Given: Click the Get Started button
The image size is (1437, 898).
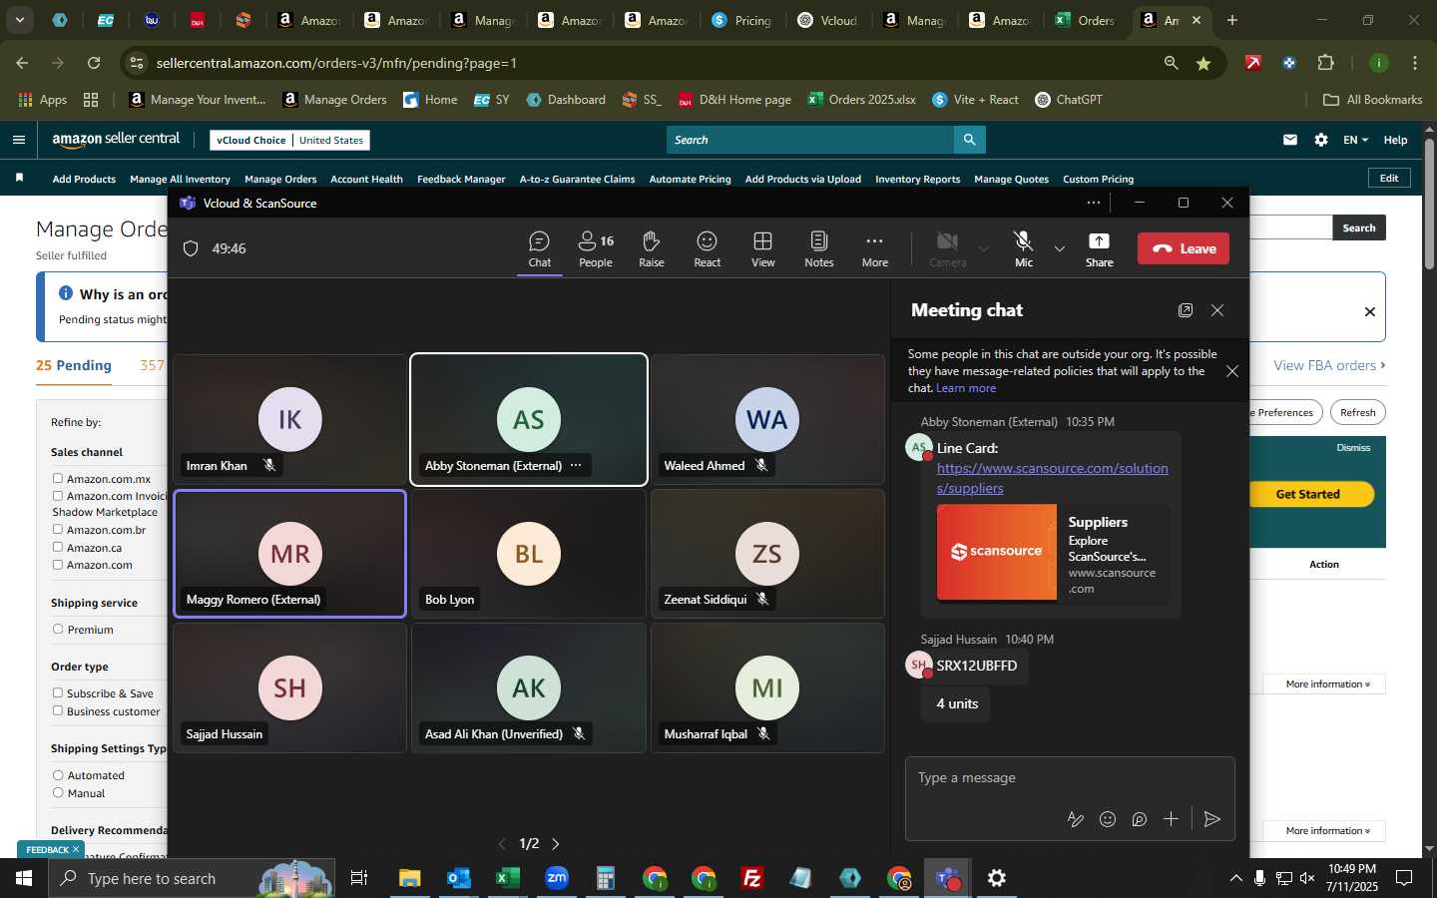Looking at the screenshot, I should pos(1307,494).
